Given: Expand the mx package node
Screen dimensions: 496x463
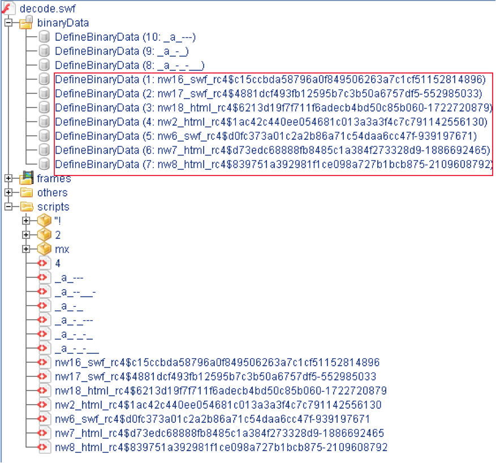Looking at the screenshot, I should [26, 249].
